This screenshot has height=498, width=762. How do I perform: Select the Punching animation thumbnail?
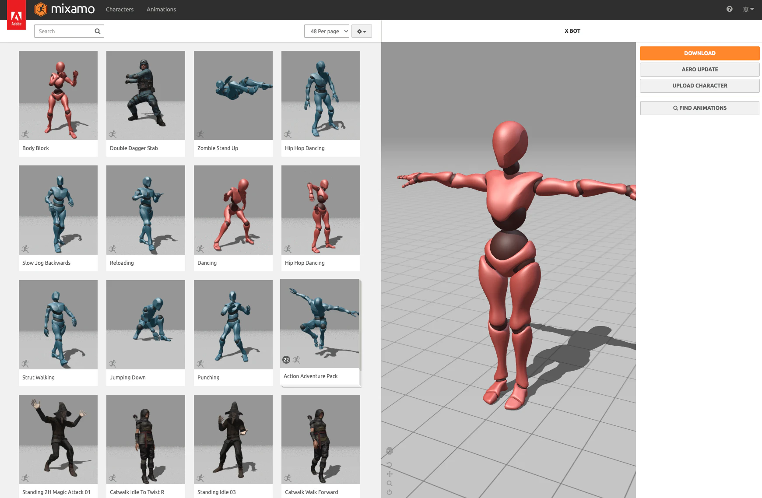[x=233, y=325]
